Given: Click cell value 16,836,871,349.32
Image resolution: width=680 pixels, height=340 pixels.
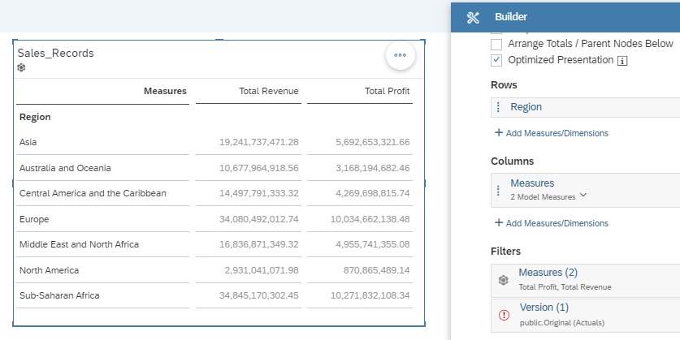Looking at the screenshot, I should 259,244.
